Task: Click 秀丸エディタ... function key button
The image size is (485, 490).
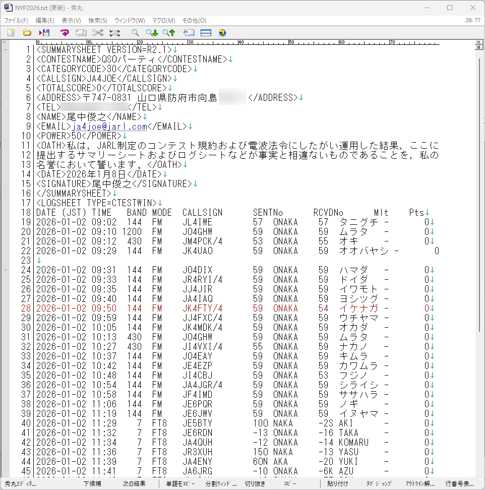Action: pyautogui.click(x=21, y=484)
